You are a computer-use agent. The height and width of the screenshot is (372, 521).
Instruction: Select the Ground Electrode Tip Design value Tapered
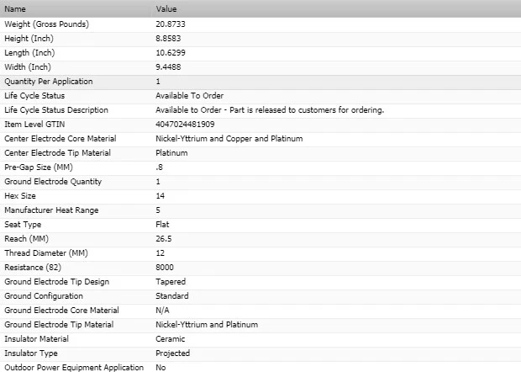[171, 282]
